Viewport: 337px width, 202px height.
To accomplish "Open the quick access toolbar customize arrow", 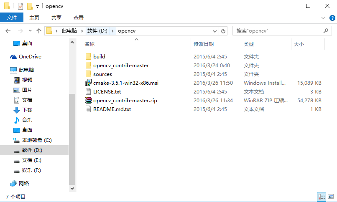I will 37,7.
